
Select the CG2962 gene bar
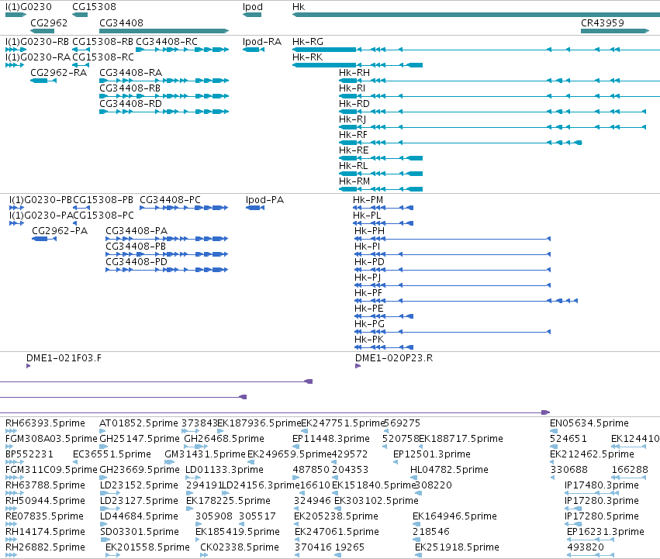[x=42, y=31]
